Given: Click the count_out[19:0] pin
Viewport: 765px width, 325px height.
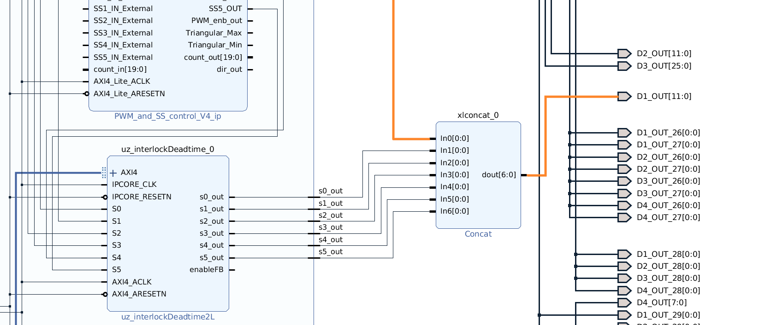Looking at the screenshot, I should pyautogui.click(x=250, y=58).
